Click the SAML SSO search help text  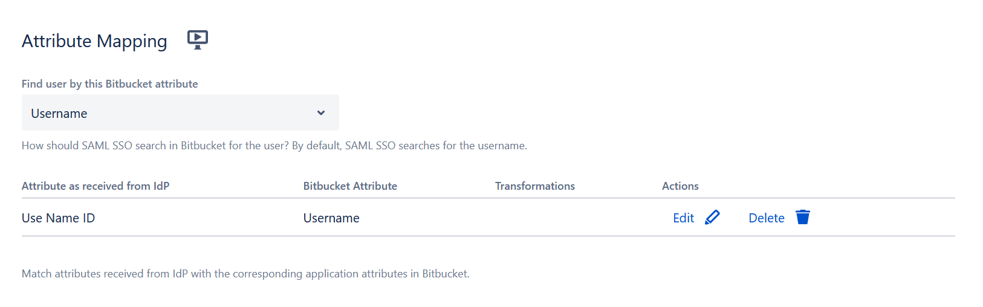point(274,146)
